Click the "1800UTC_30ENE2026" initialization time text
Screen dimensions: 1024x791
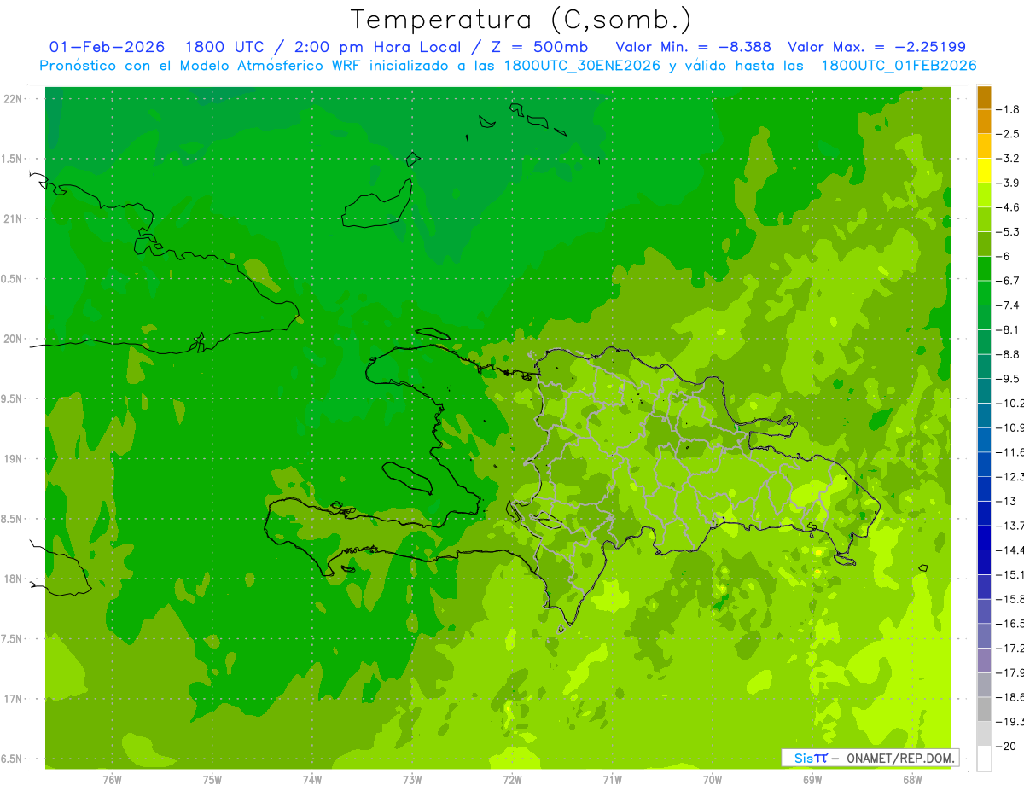(x=582, y=66)
